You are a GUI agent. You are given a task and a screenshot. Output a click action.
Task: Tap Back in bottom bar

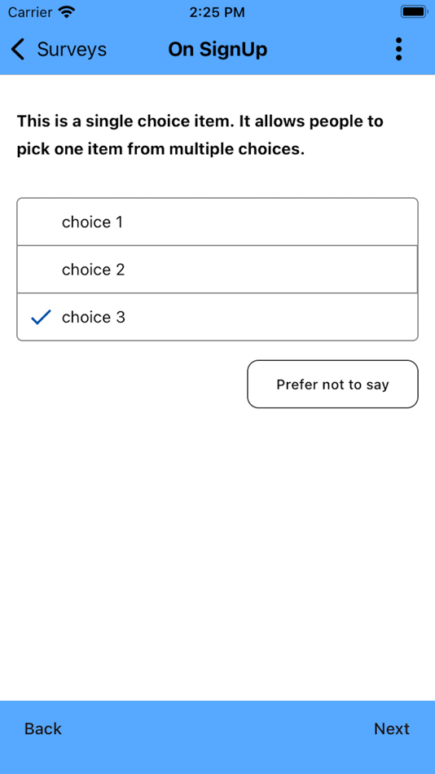click(x=43, y=728)
